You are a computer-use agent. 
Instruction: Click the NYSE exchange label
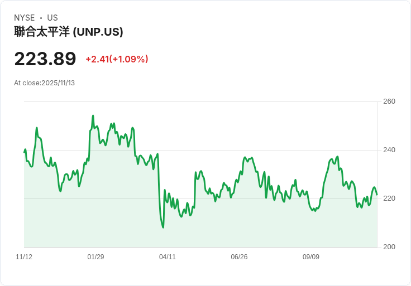[25, 18]
